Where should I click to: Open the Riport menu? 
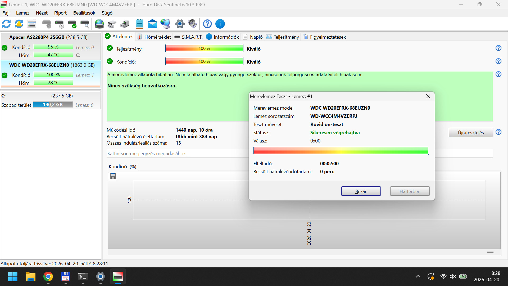[x=60, y=13]
